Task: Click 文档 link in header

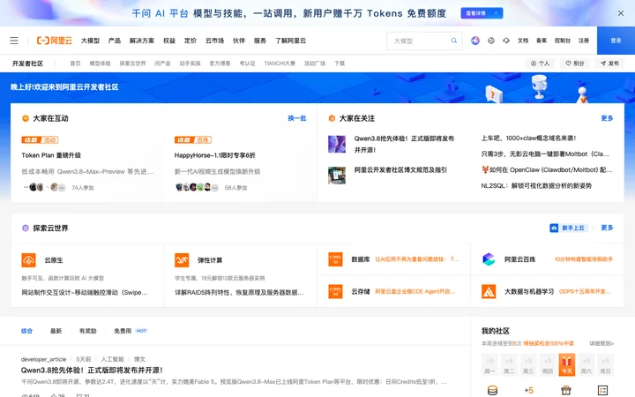Action: (x=523, y=41)
